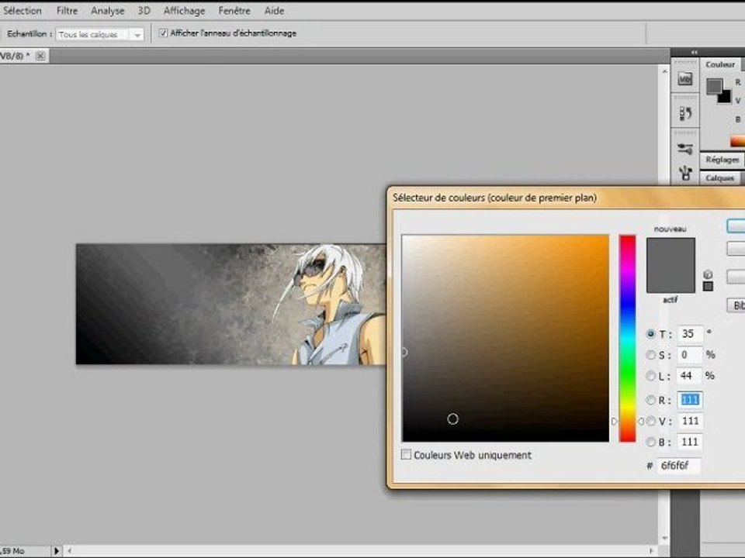
Task: Click the S value field showing 0
Action: pyautogui.click(x=690, y=355)
